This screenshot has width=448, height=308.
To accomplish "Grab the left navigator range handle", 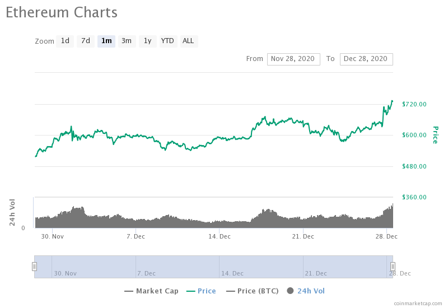I will (34, 267).
